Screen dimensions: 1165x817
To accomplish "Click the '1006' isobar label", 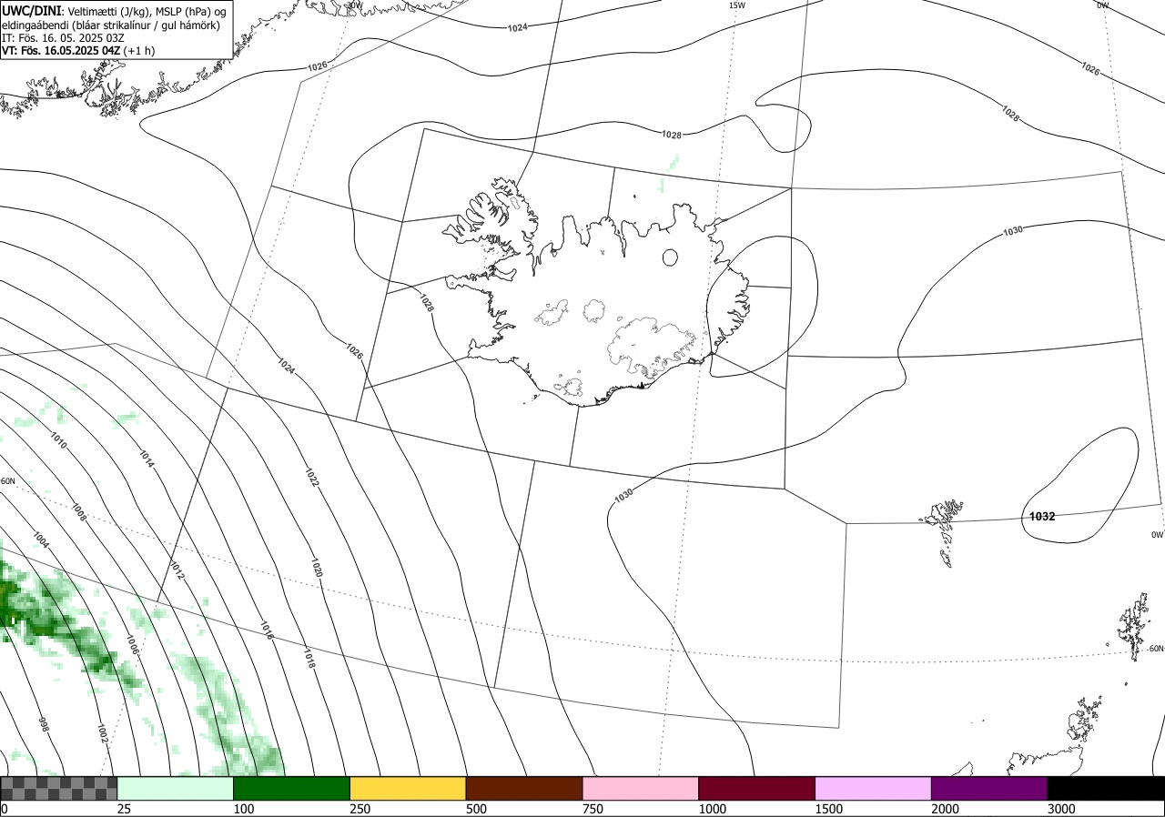I will (131, 645).
